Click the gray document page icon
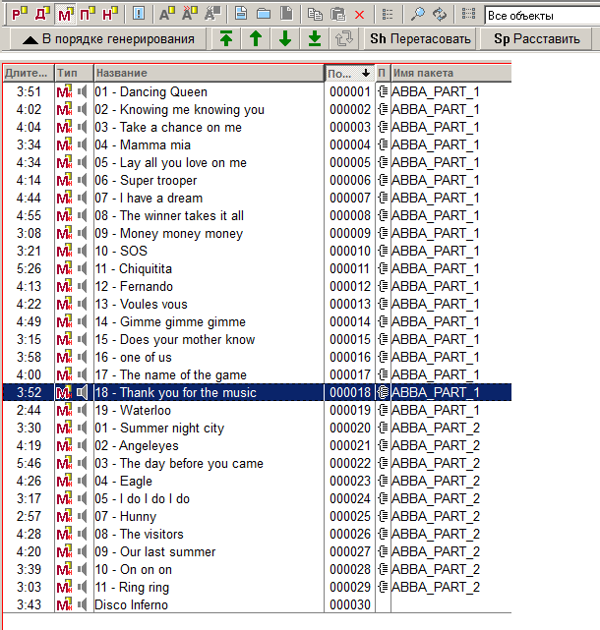 tap(286, 15)
